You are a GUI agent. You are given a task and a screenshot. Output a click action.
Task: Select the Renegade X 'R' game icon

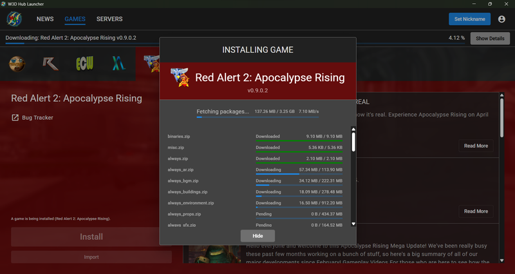click(51, 64)
